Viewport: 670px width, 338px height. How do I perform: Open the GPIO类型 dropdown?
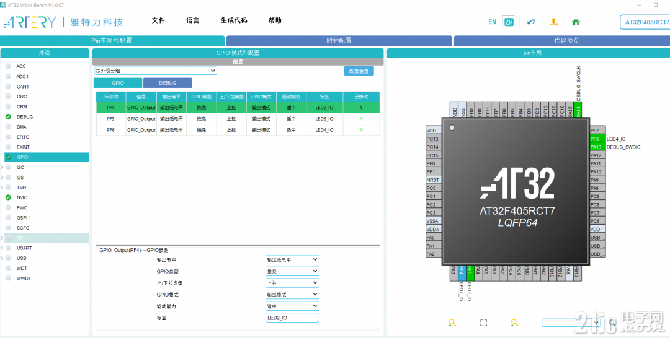292,271
